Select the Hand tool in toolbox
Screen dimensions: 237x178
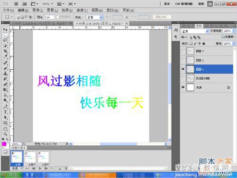(5, 129)
